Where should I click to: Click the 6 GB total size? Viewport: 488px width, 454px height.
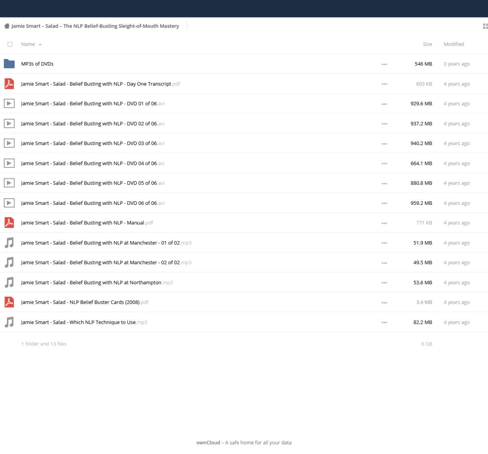427,344
